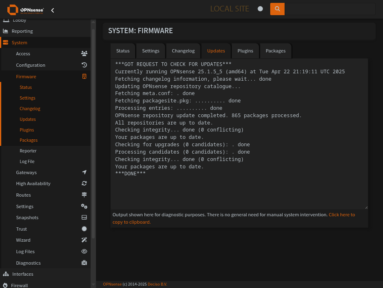The width and height of the screenshot is (383, 288).
Task: Focus the top search input field
Action: click(x=330, y=9)
